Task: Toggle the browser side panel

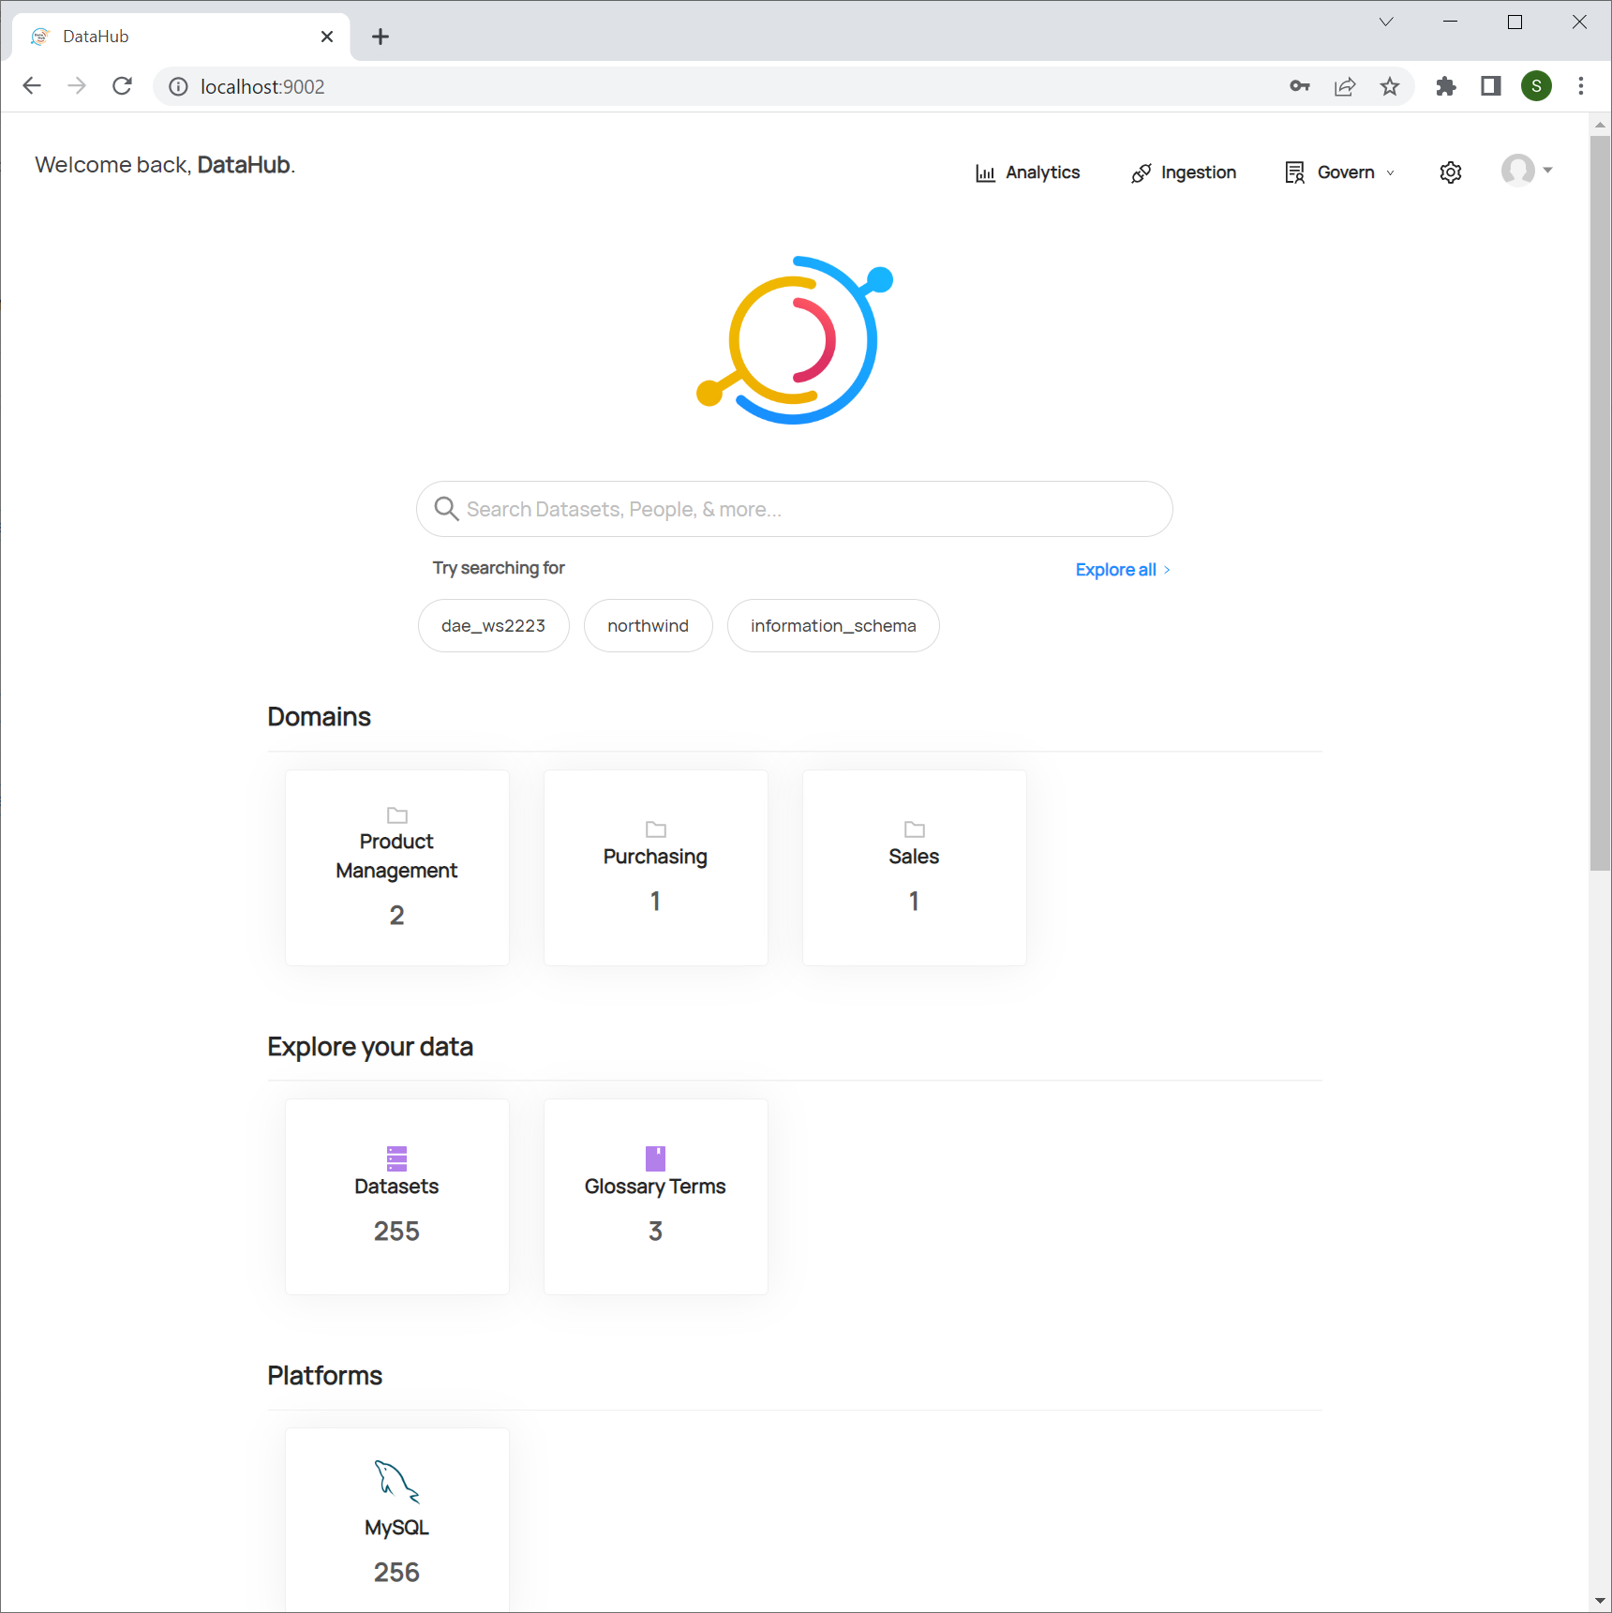Action: click(1491, 86)
